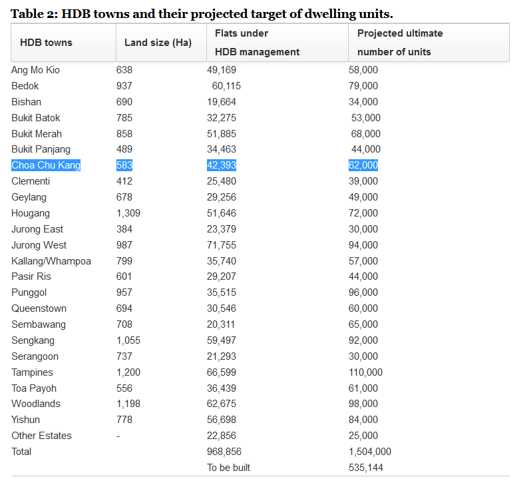Select the 'Ang Mo Kio' town name
Image resolution: width=529 pixels, height=481 pixels.
click(35, 70)
